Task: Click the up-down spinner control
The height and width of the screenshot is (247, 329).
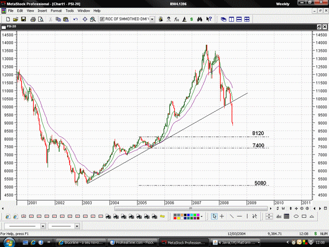Action: tap(269, 216)
